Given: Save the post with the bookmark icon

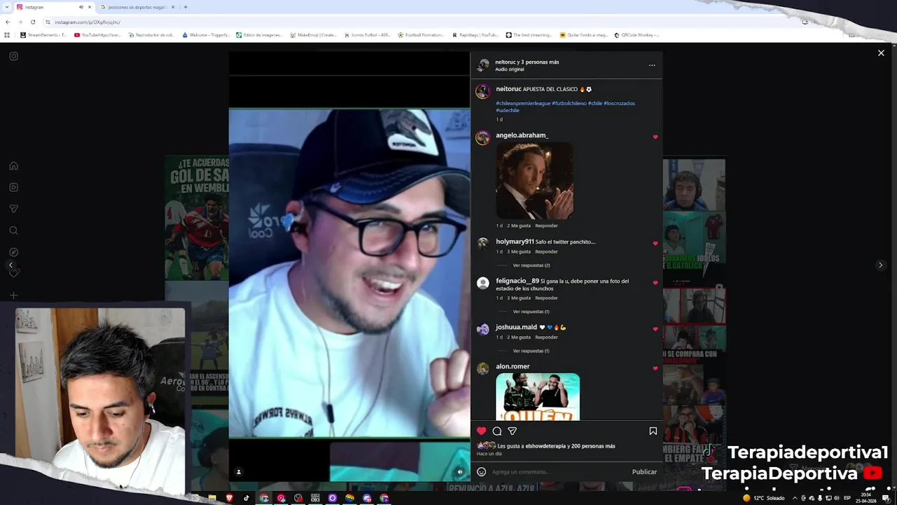Looking at the screenshot, I should (x=652, y=431).
